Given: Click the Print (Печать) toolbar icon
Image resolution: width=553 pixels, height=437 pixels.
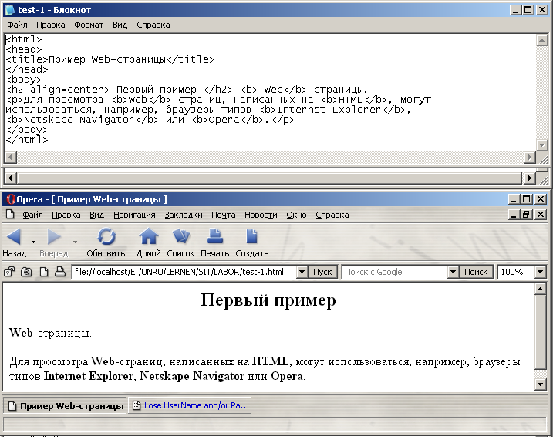Looking at the screenshot, I should click(214, 236).
